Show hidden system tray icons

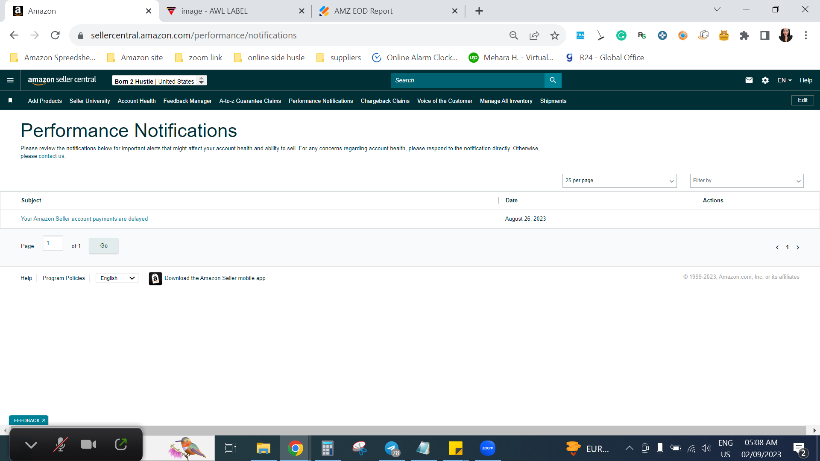click(x=629, y=448)
